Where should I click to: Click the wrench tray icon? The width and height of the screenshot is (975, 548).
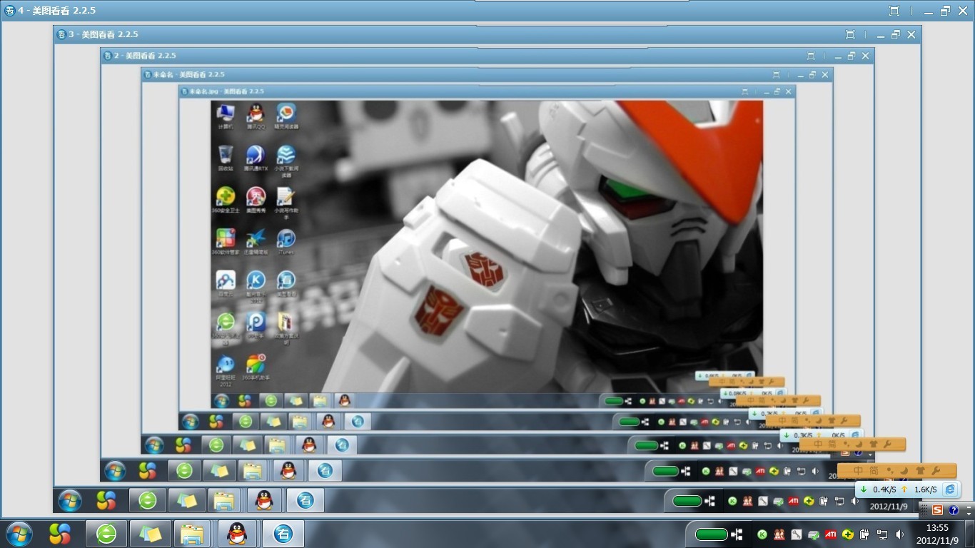coord(797,534)
